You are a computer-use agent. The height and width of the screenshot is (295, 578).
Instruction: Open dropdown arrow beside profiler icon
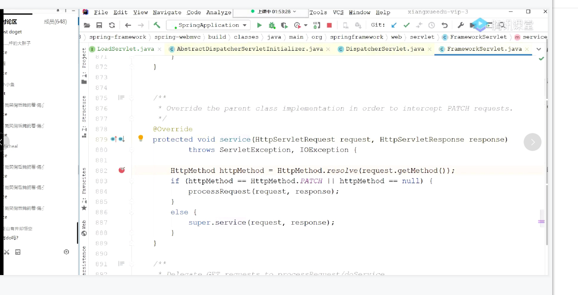tap(306, 25)
